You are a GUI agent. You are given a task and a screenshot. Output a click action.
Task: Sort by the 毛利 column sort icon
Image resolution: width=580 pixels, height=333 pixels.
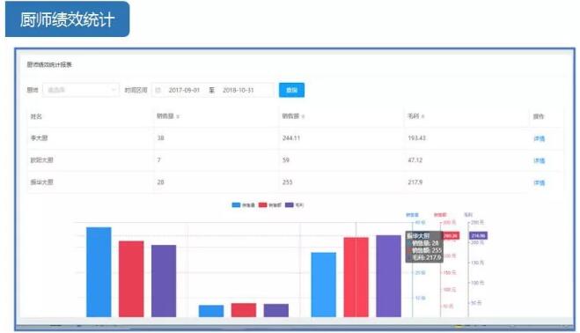[423, 116]
